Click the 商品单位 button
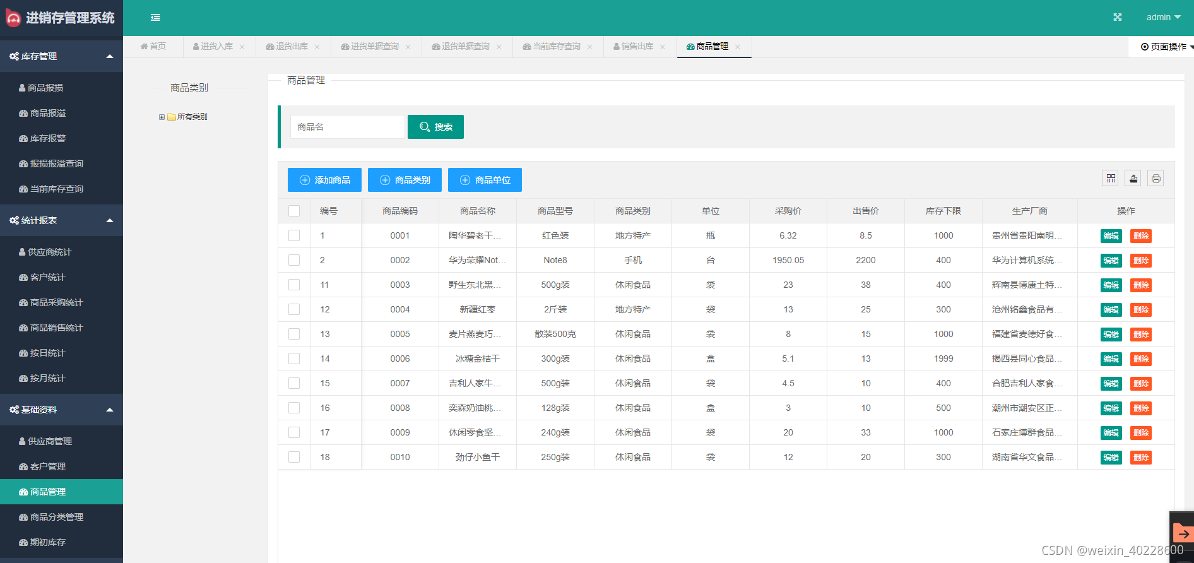The height and width of the screenshot is (563, 1194). pos(485,180)
